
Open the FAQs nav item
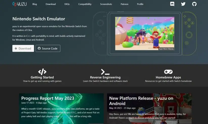pyautogui.click(x=67, y=4)
